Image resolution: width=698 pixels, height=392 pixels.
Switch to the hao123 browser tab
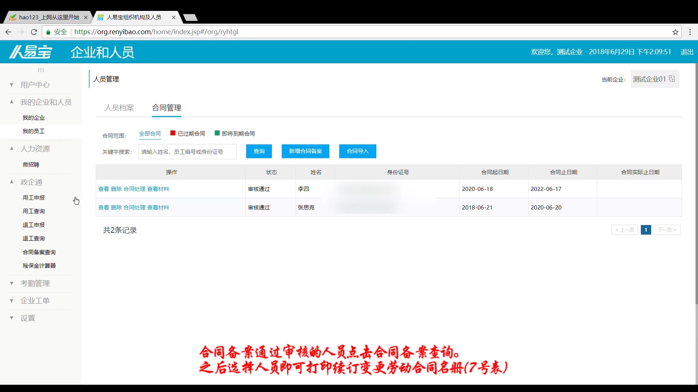pyautogui.click(x=49, y=17)
